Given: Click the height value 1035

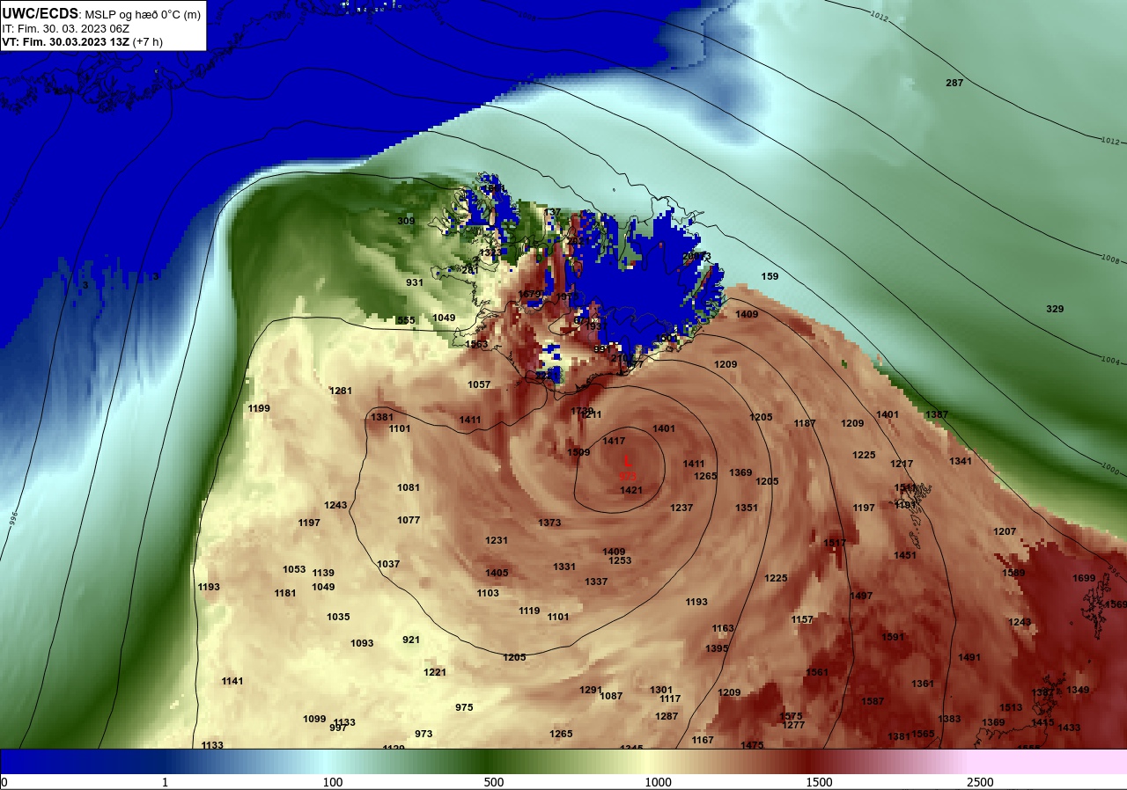Looking at the screenshot, I should (338, 617).
